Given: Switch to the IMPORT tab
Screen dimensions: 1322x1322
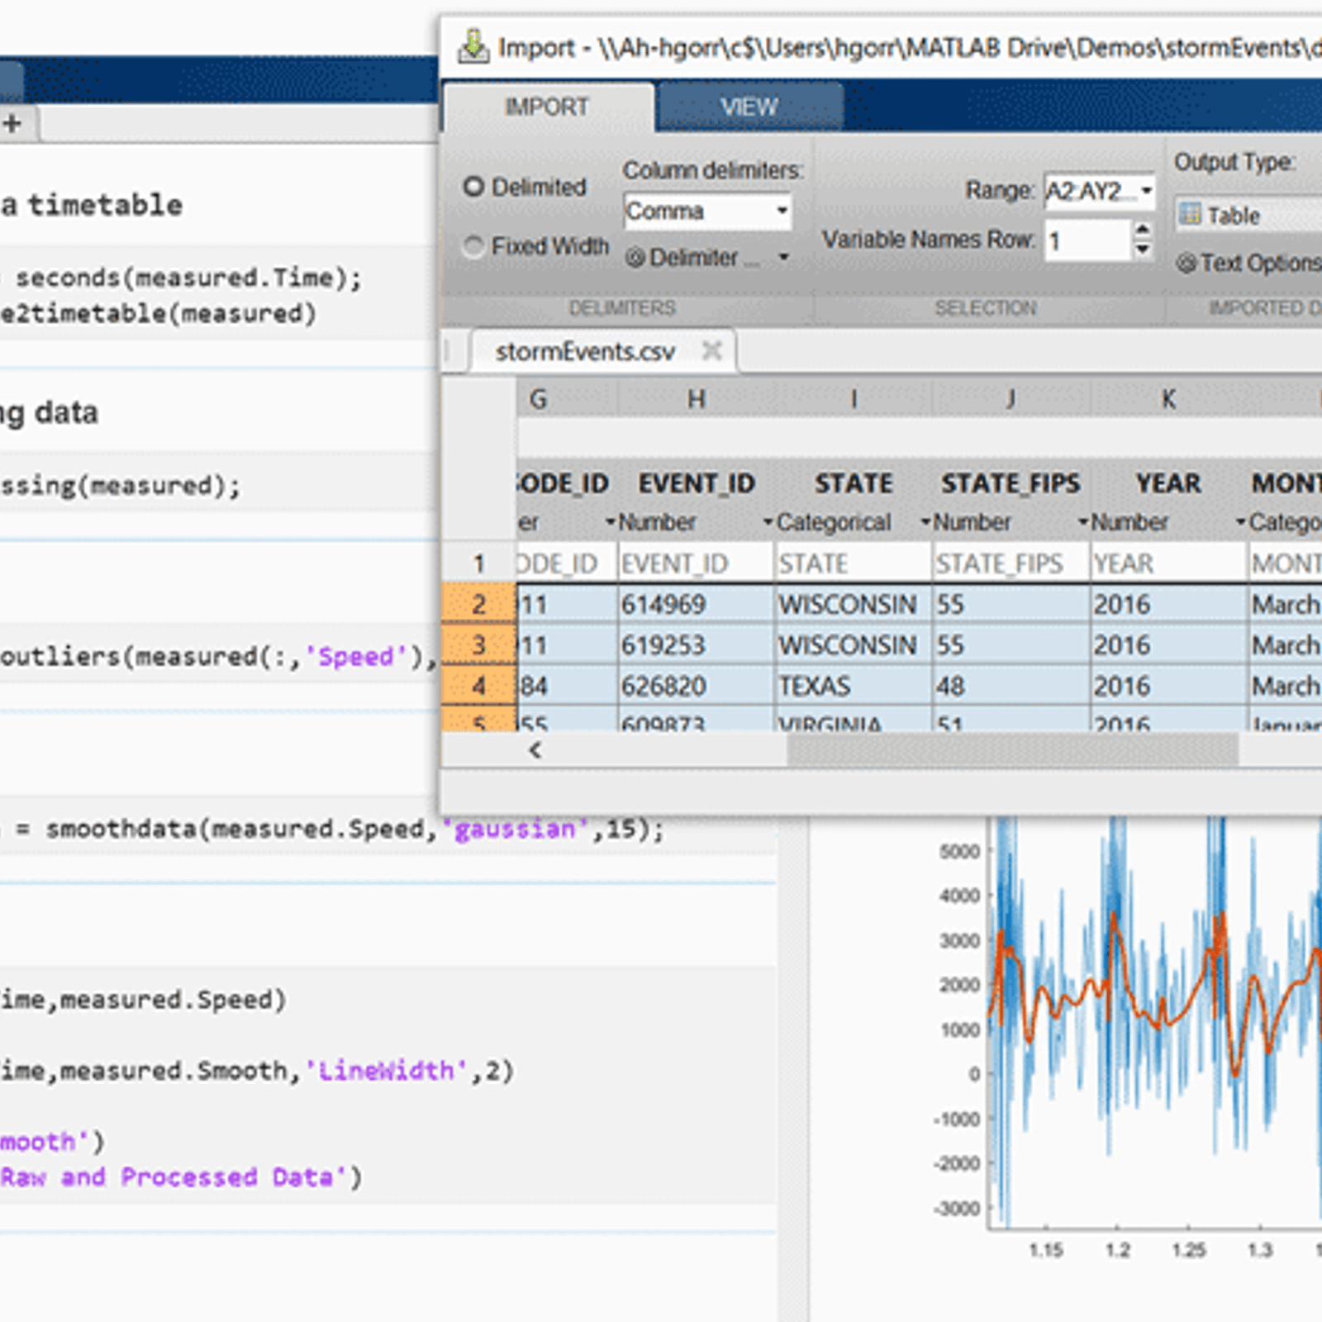Looking at the screenshot, I should point(546,107).
